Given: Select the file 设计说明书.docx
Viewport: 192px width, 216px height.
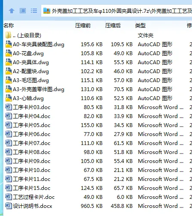Looking at the screenshot, I should (x=33, y=206).
